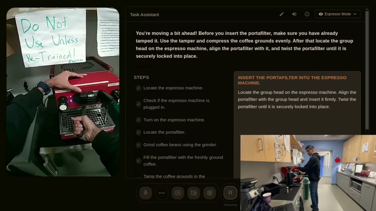Screen dimensions: 376x211
Task: Click the assistant's tamping guidance message
Action: point(244,45)
